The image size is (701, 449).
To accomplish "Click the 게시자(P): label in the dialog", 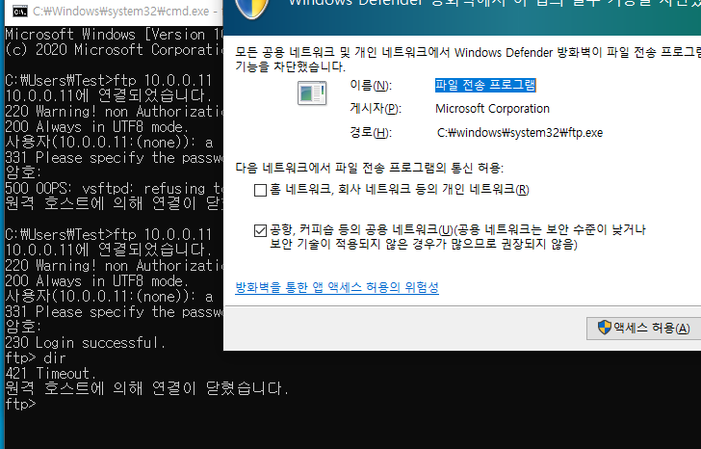I will [376, 109].
